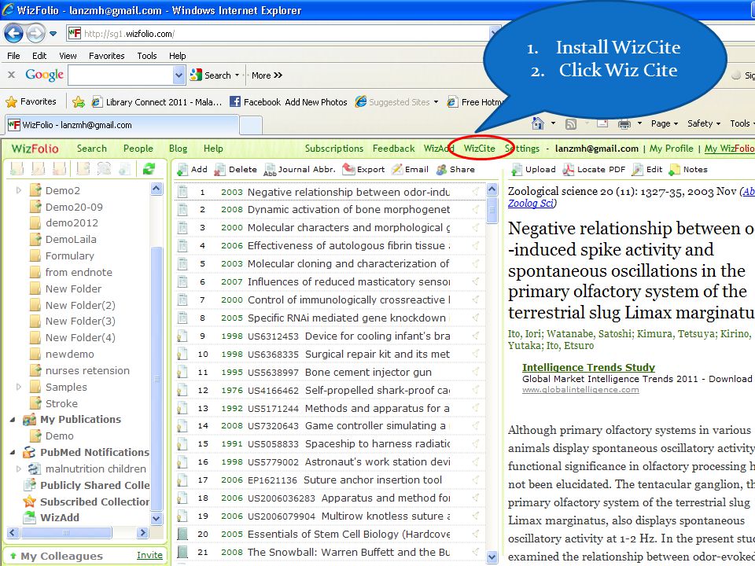
Task: Click the browser Back button
Action: click(13, 33)
